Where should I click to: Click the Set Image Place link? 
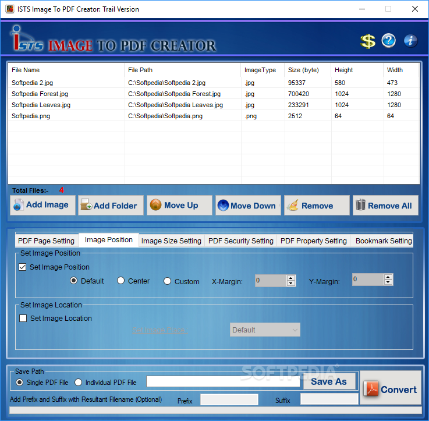pos(160,330)
